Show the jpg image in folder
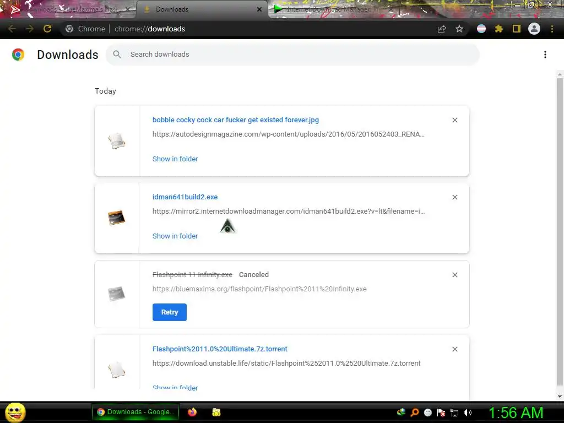This screenshot has height=423, width=564. pyautogui.click(x=175, y=159)
